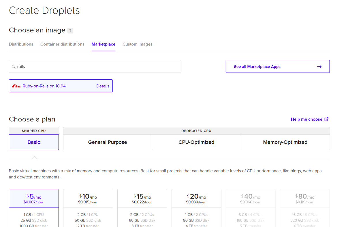Select the Basic plan under Shared CPU

[34, 142]
